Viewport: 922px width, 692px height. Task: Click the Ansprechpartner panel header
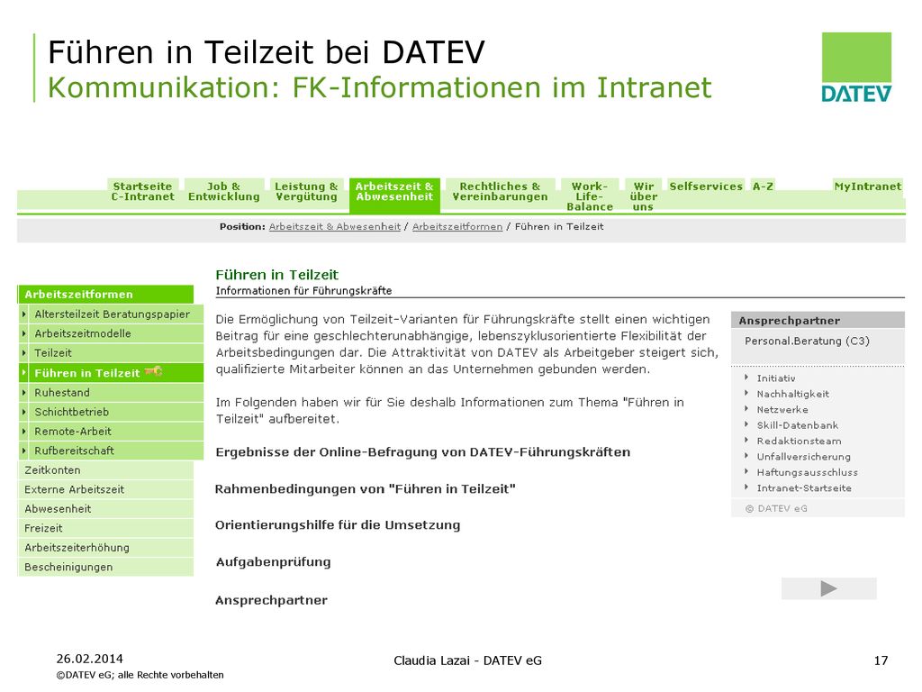point(818,320)
